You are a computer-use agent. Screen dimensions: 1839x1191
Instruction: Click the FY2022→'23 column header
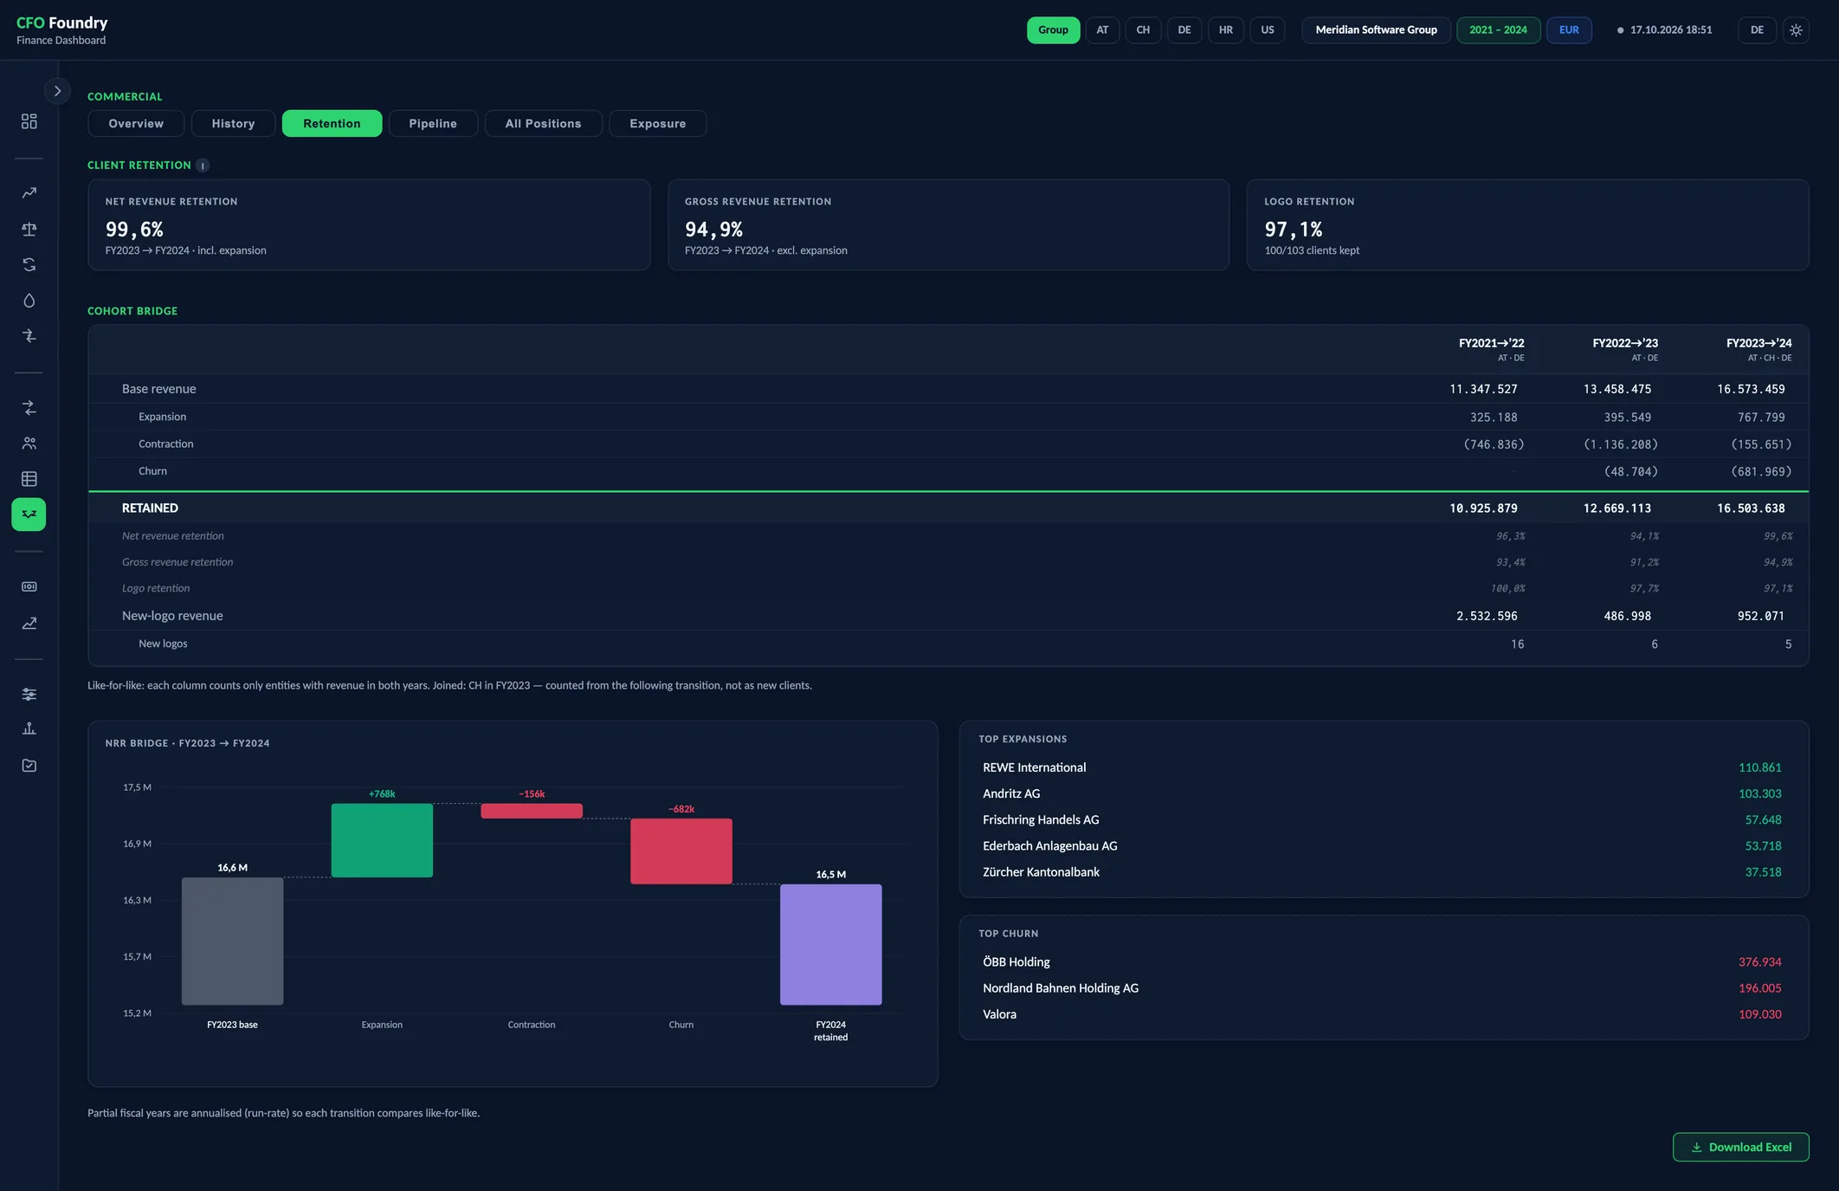coord(1625,349)
